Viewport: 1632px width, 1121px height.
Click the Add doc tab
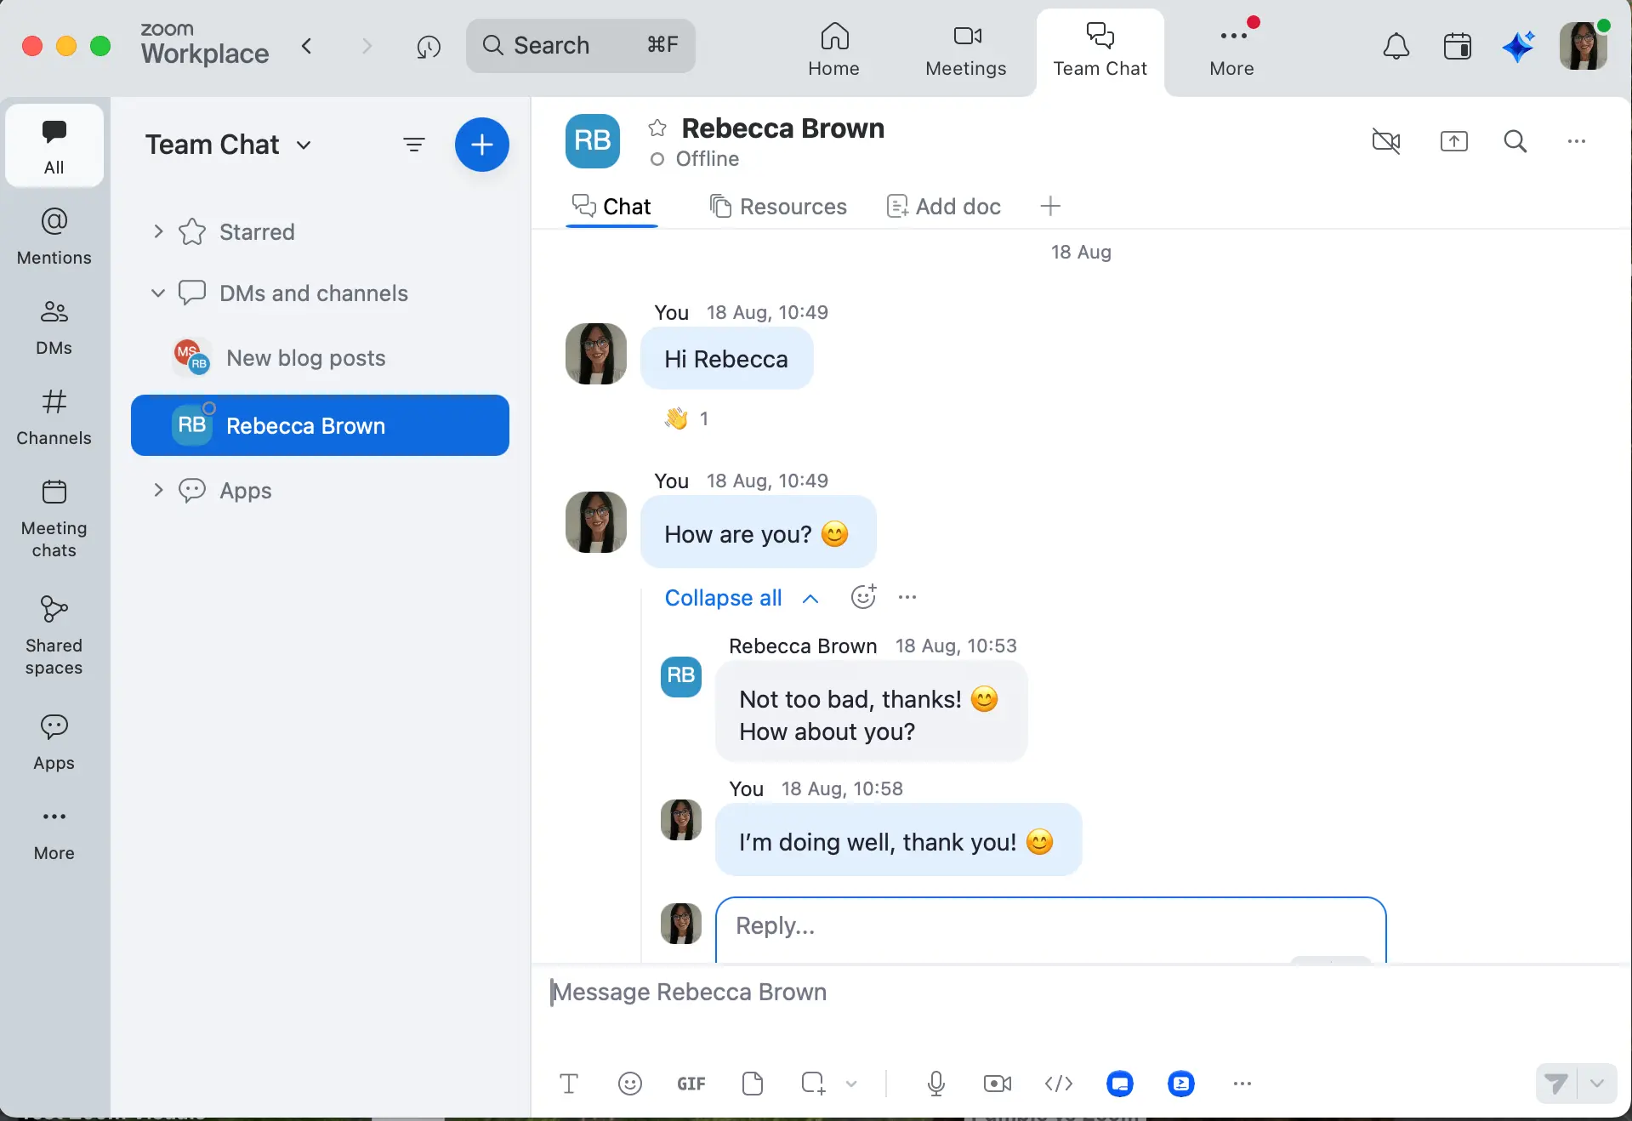coord(944,207)
